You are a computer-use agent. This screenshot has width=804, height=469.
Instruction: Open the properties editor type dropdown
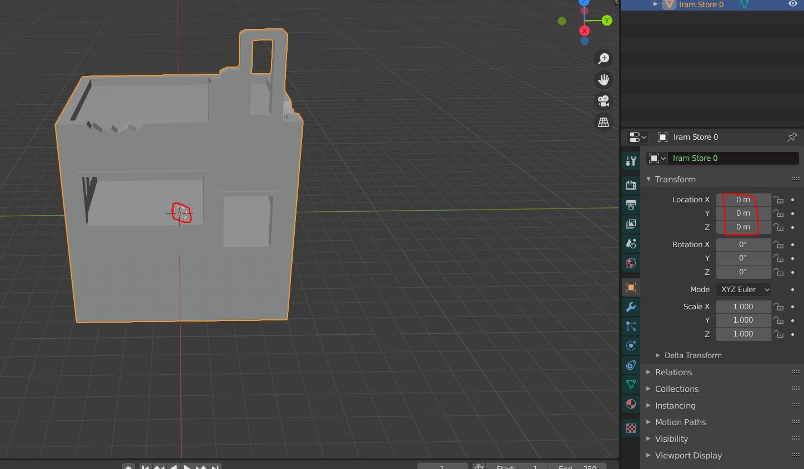[637, 137]
